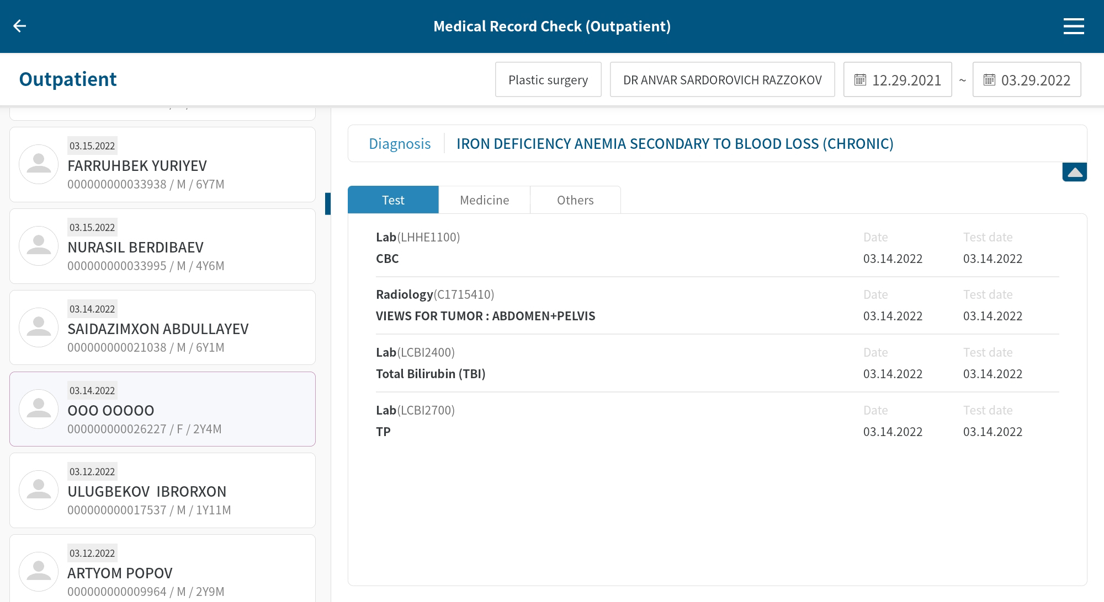
Task: Click the panel divider handle
Action: pos(328,204)
